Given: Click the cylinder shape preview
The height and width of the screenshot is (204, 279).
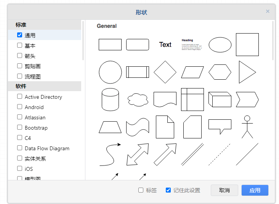Looking at the screenshot, I should point(110,100).
